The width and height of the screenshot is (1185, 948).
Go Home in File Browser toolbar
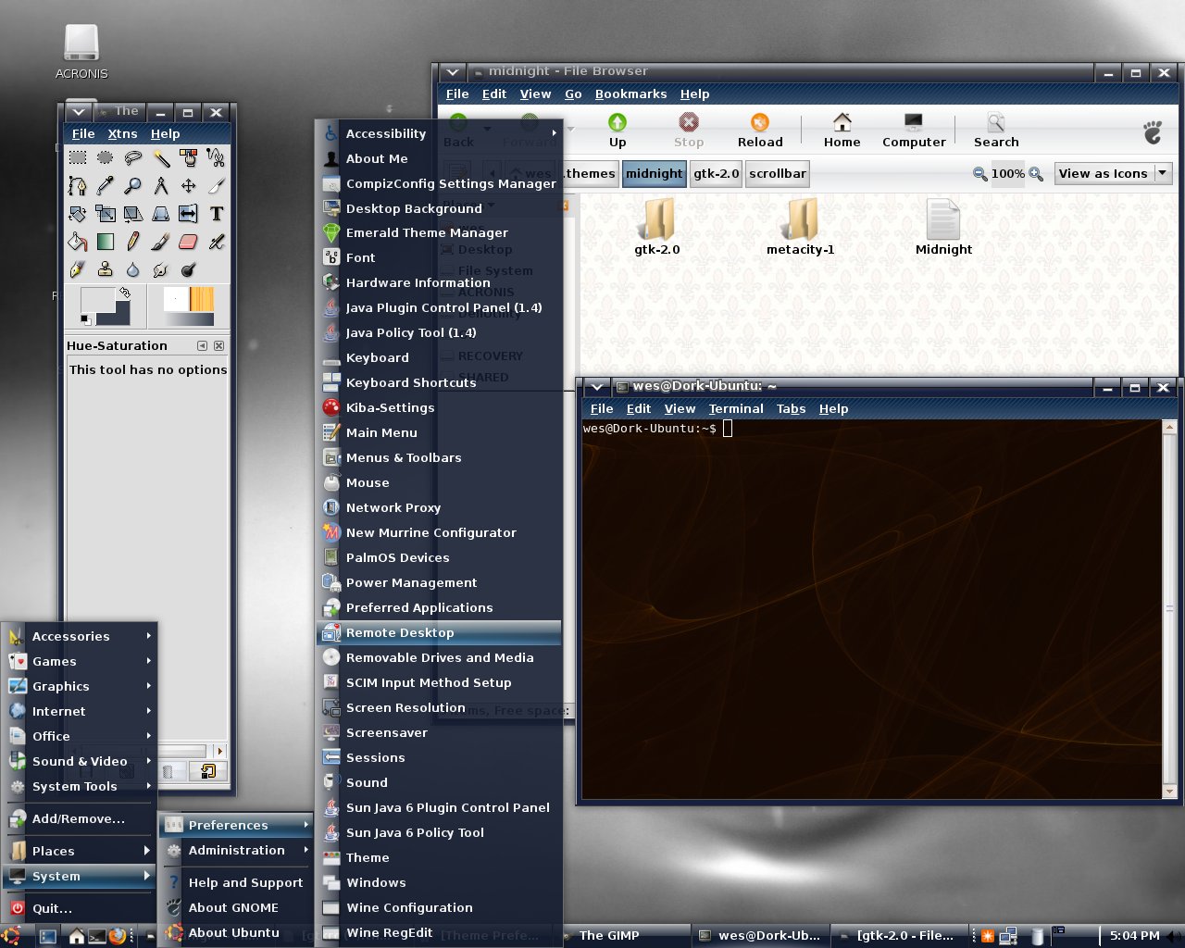tap(842, 131)
